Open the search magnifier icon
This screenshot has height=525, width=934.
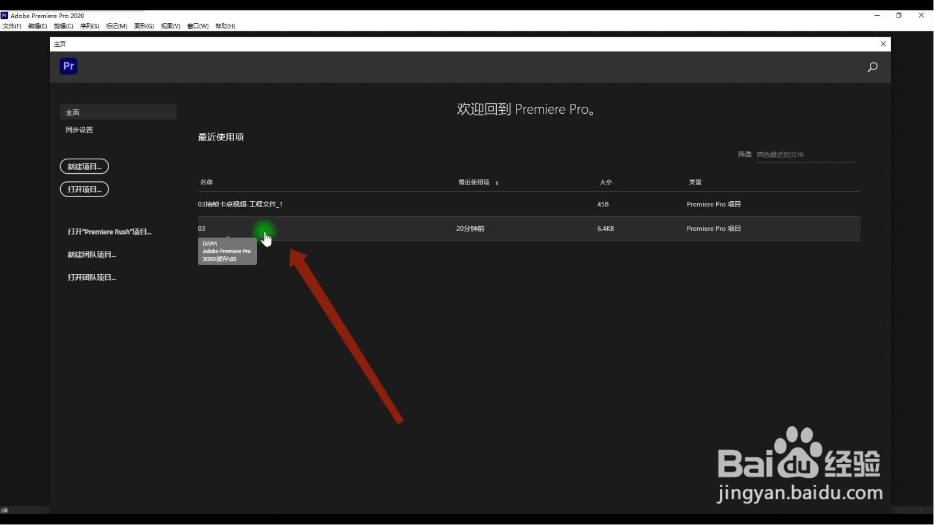click(872, 67)
